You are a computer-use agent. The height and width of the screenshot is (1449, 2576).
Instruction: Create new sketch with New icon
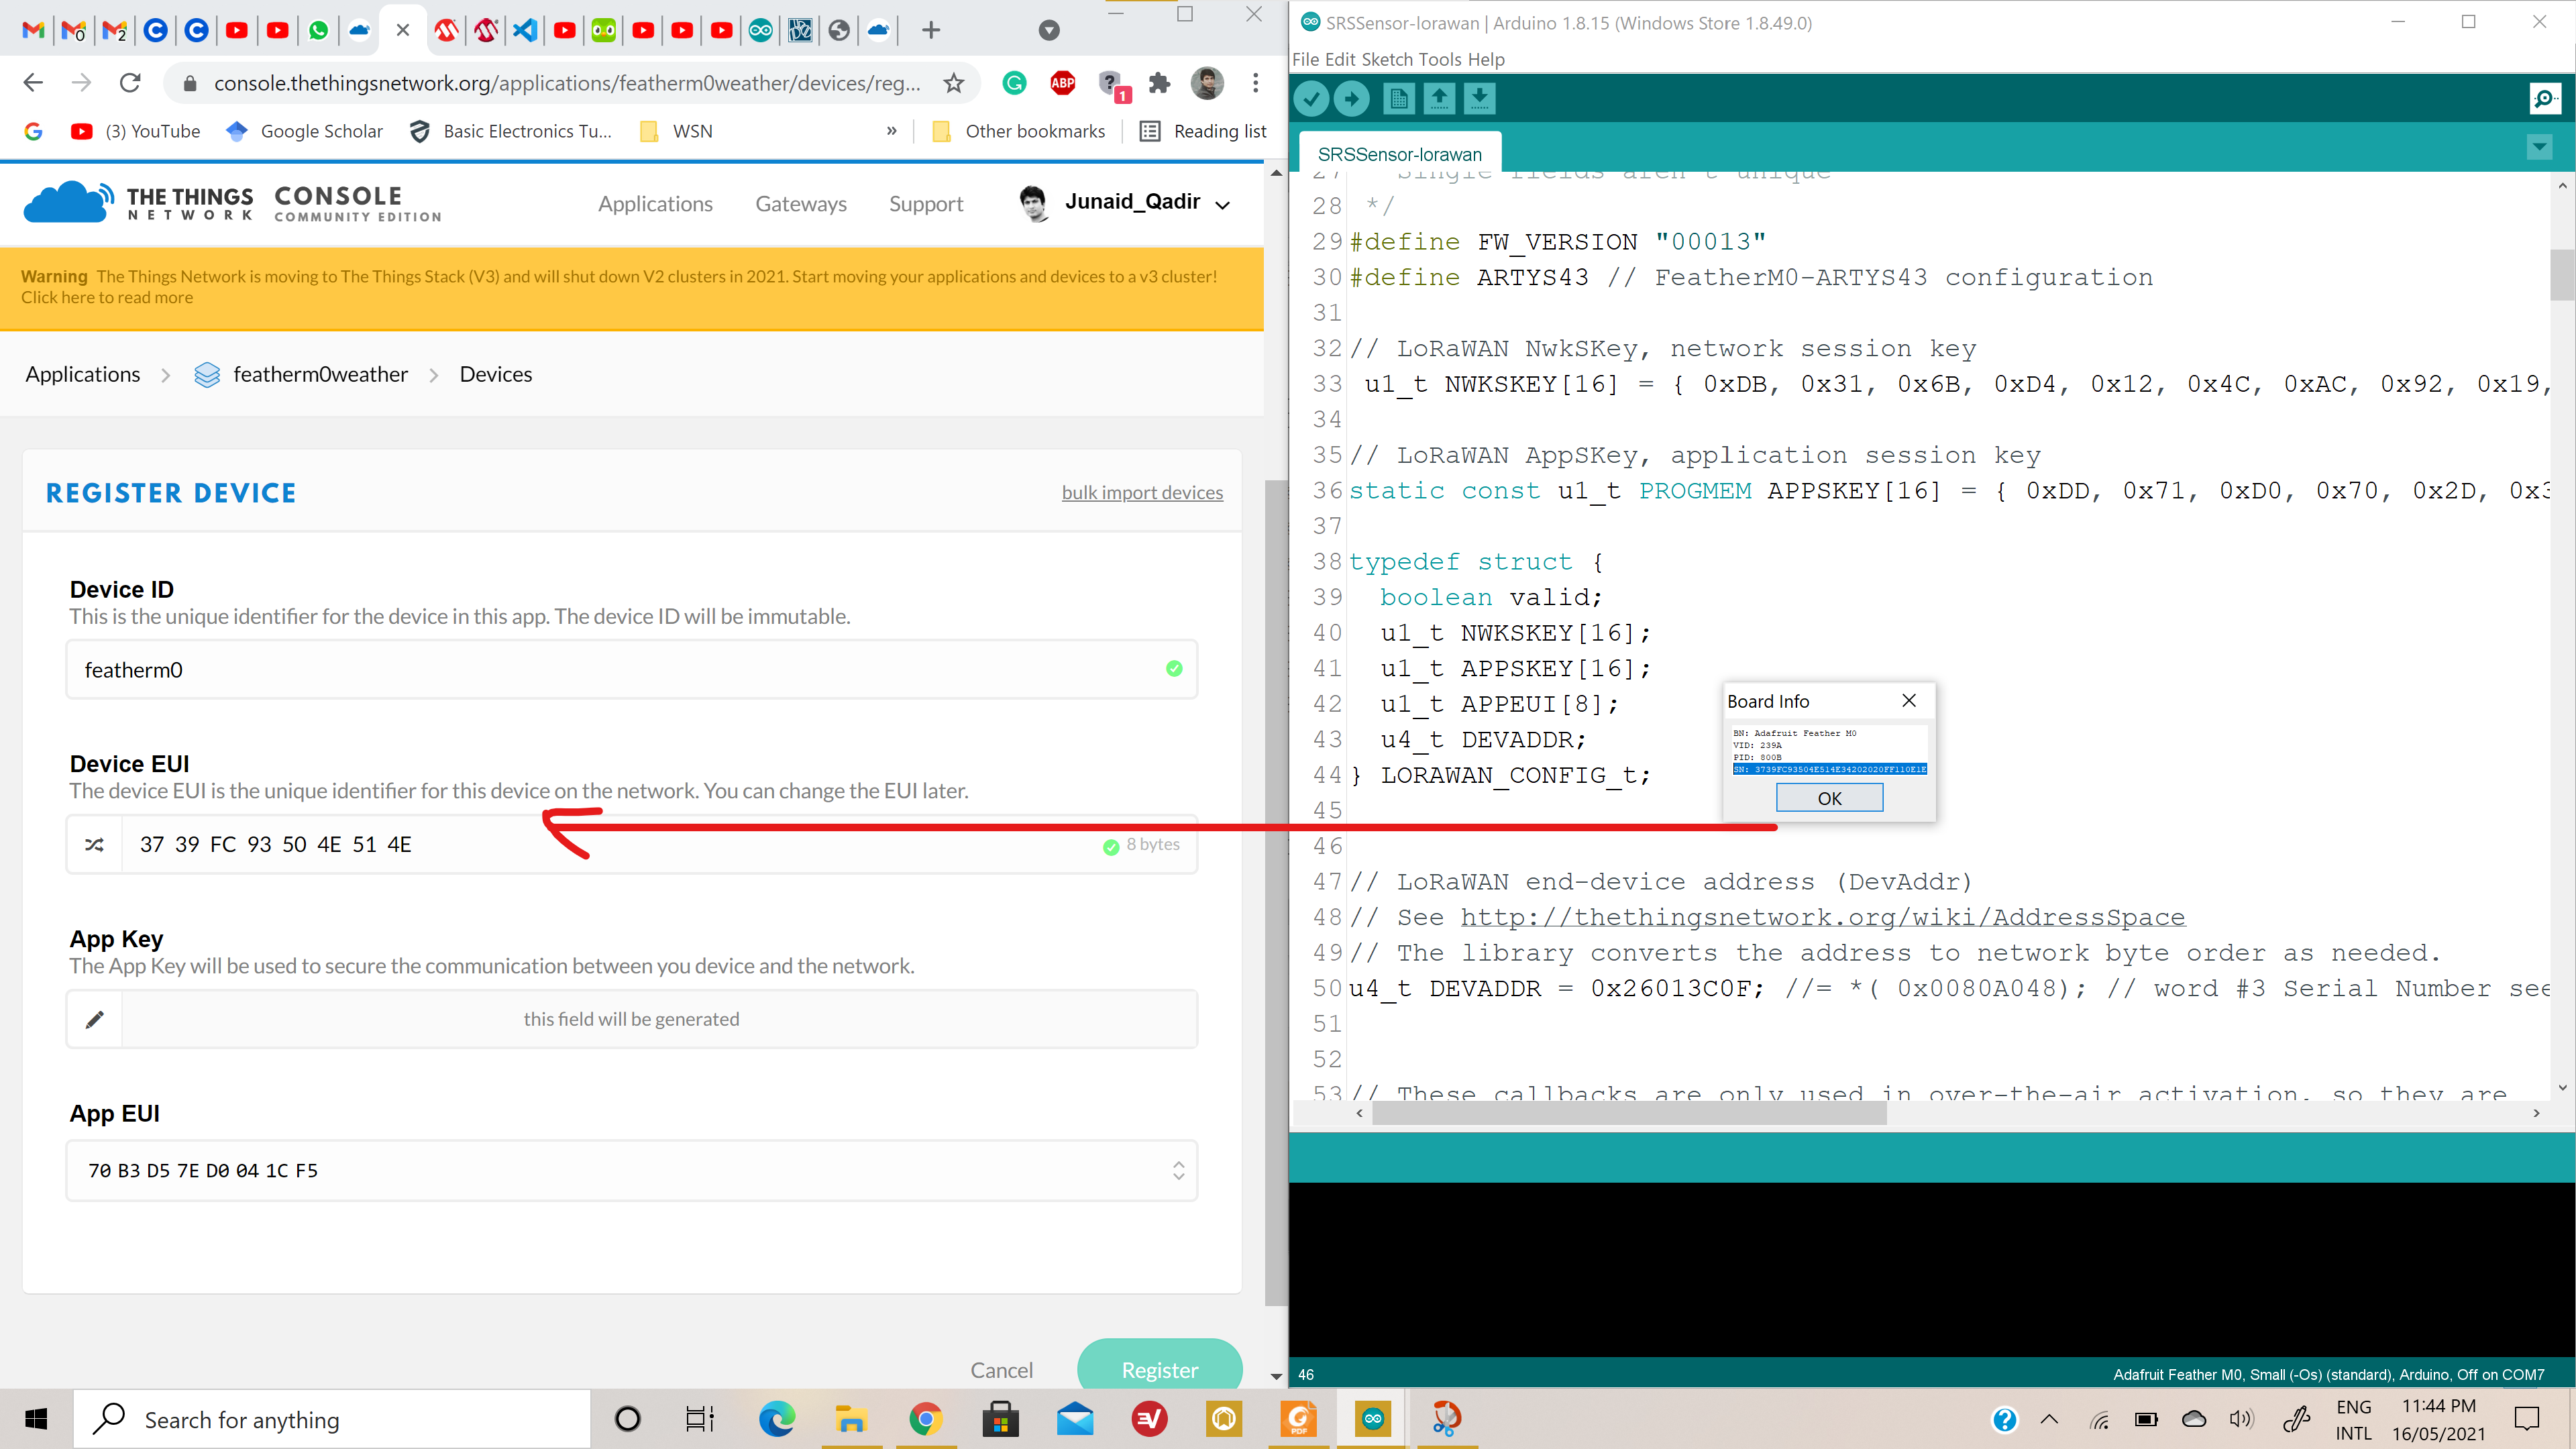click(1399, 98)
